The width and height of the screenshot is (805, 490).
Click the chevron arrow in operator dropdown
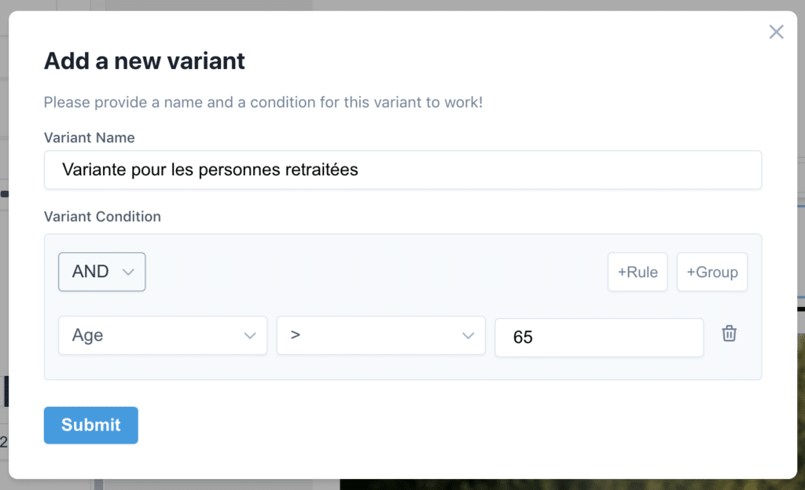(469, 336)
